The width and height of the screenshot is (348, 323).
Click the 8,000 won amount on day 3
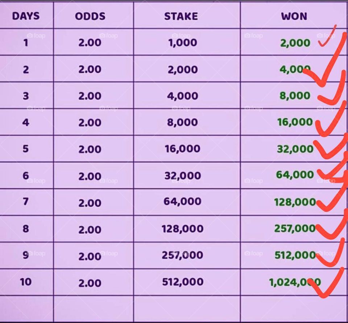point(295,96)
